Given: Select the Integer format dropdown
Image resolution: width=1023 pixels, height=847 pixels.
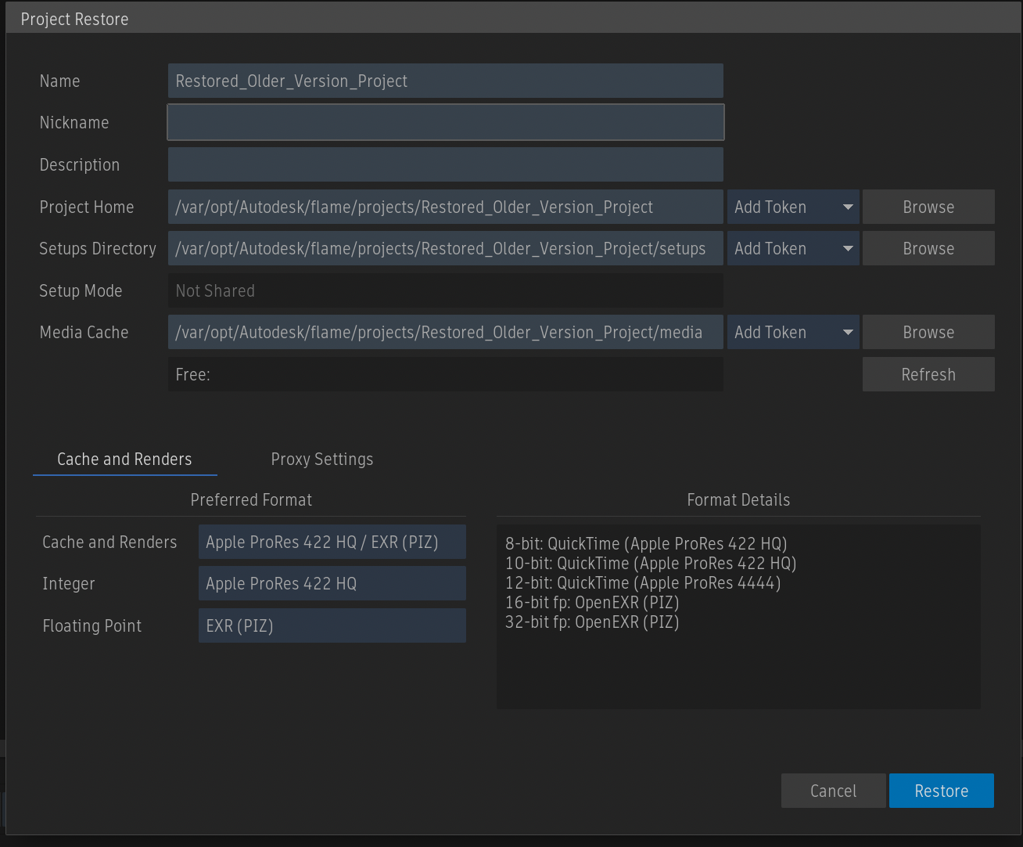Looking at the screenshot, I should (332, 584).
